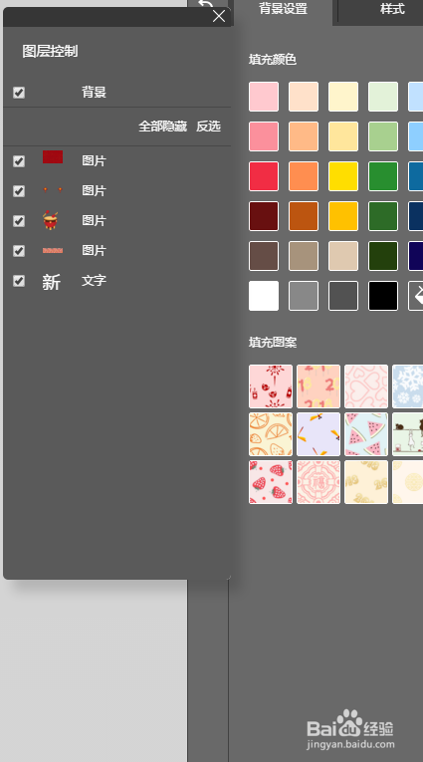Pick the burnt orange fill color

tap(304, 216)
